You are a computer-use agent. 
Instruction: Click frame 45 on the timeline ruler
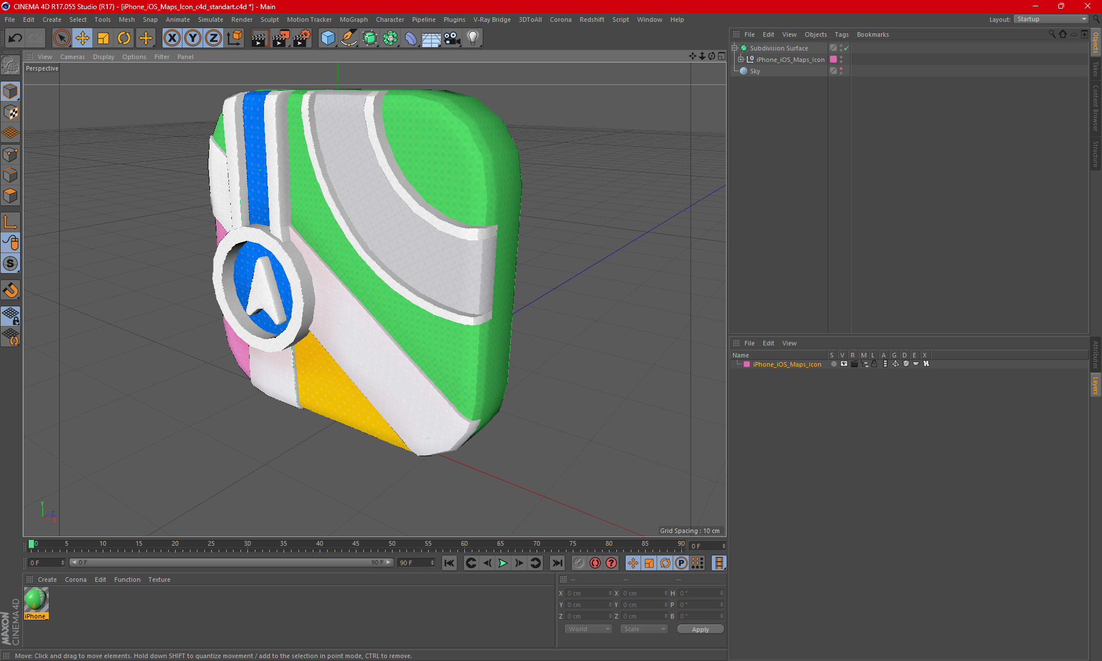356,545
